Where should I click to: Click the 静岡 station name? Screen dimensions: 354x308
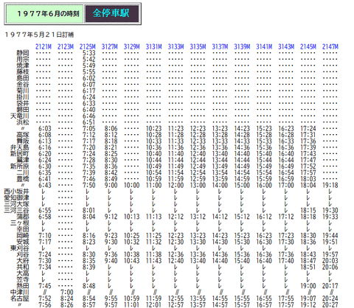pos(23,53)
